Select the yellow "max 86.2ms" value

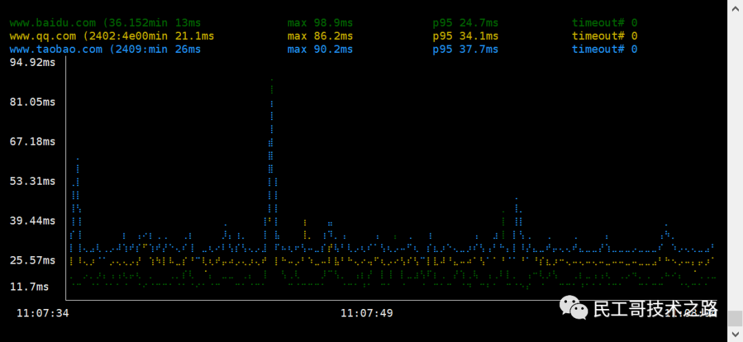320,36
